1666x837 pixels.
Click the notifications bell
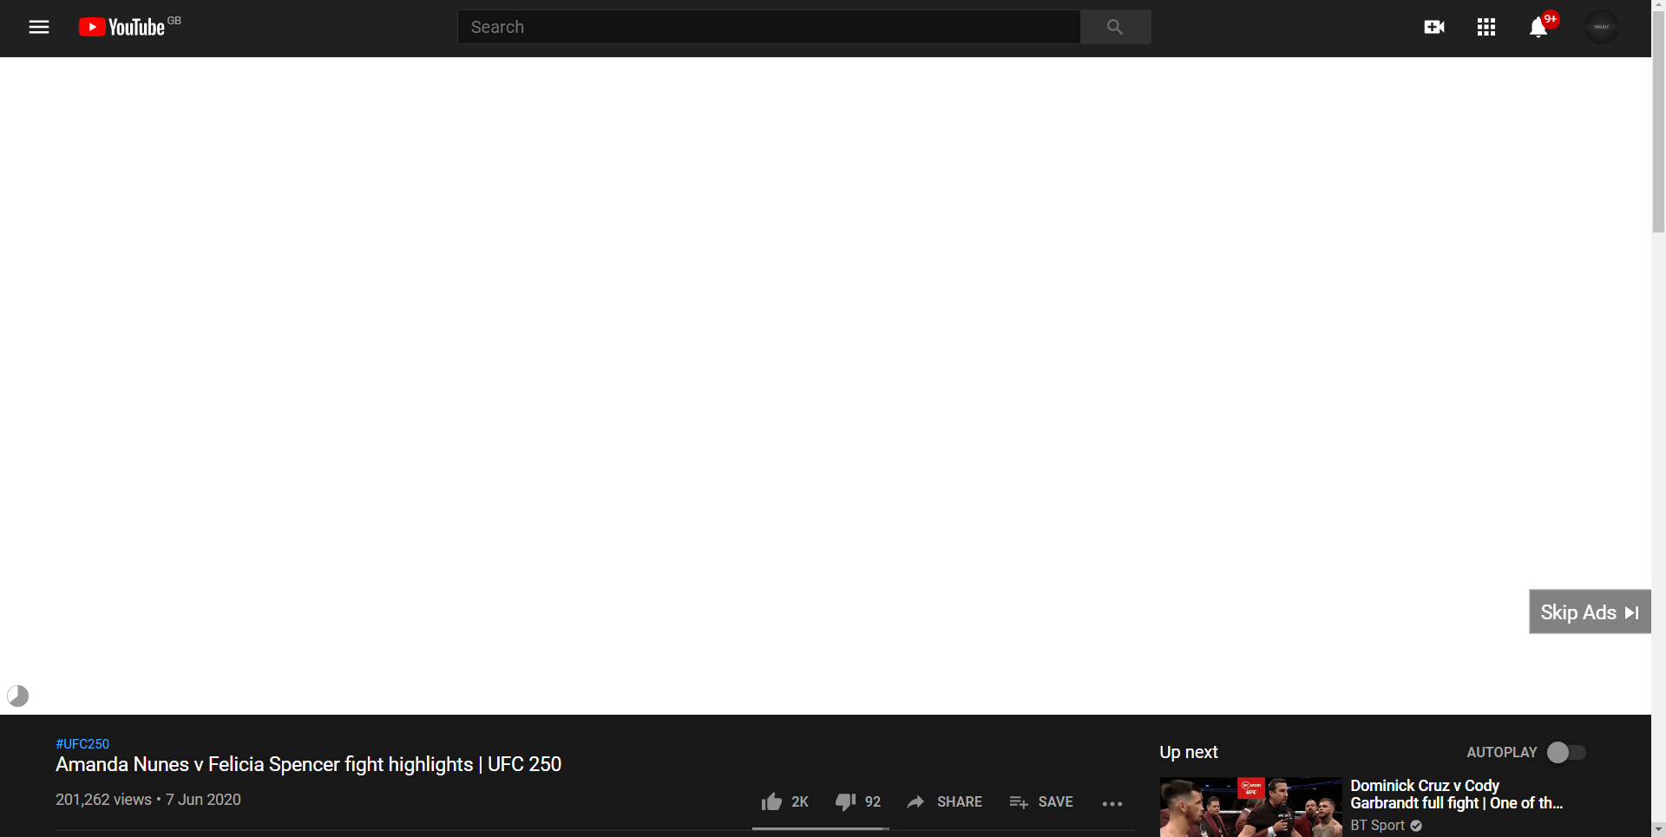click(1538, 27)
